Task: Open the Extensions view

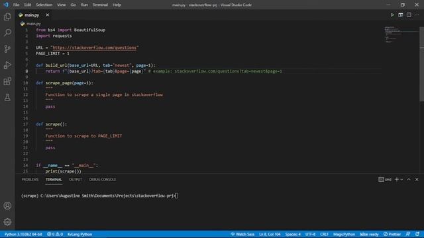Action: [x=7, y=81]
